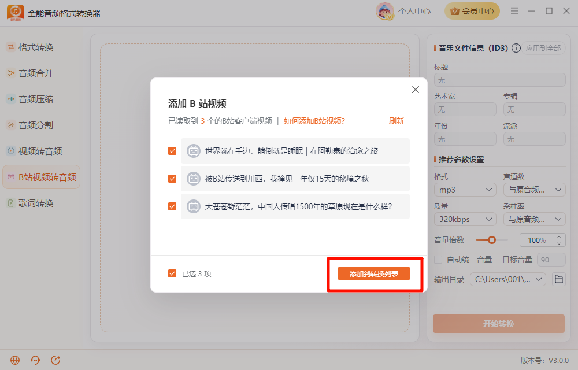
Task: Click Bilibili icon of 天苍苍野茫茫 row
Action: (194, 206)
